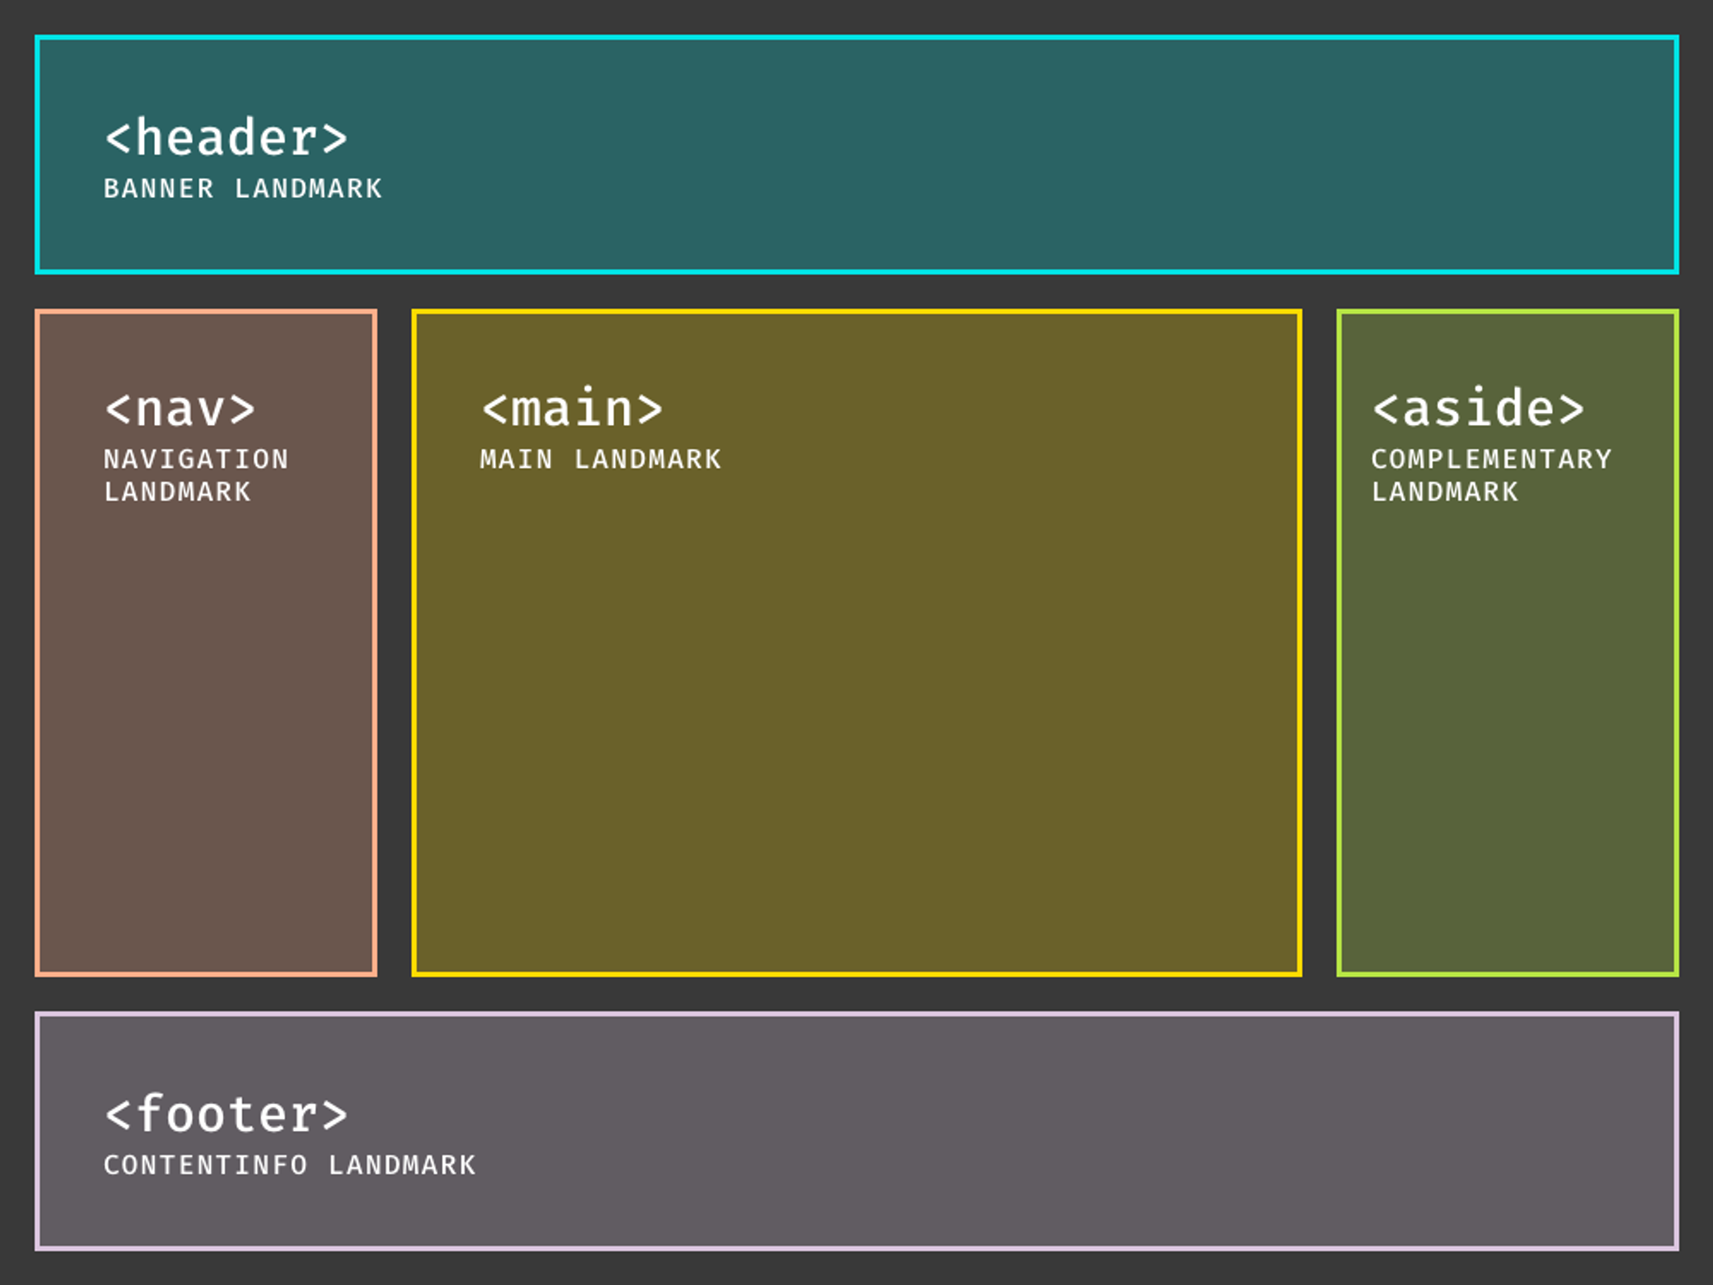Image resolution: width=1713 pixels, height=1285 pixels.
Task: Click the NAVIGATION LANDMARK label
Action: (195, 475)
